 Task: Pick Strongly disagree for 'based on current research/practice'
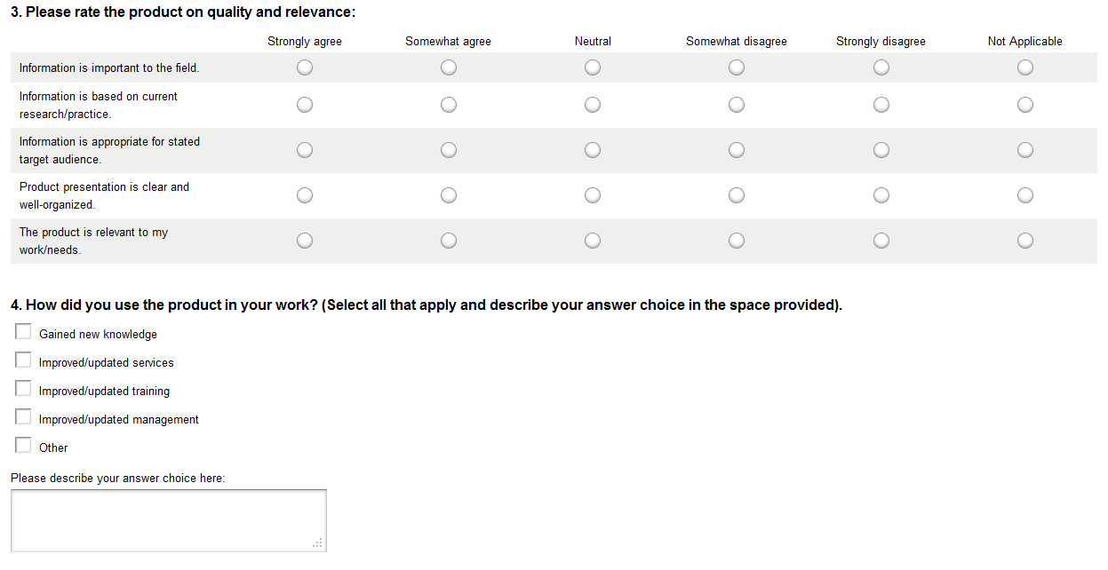(881, 105)
